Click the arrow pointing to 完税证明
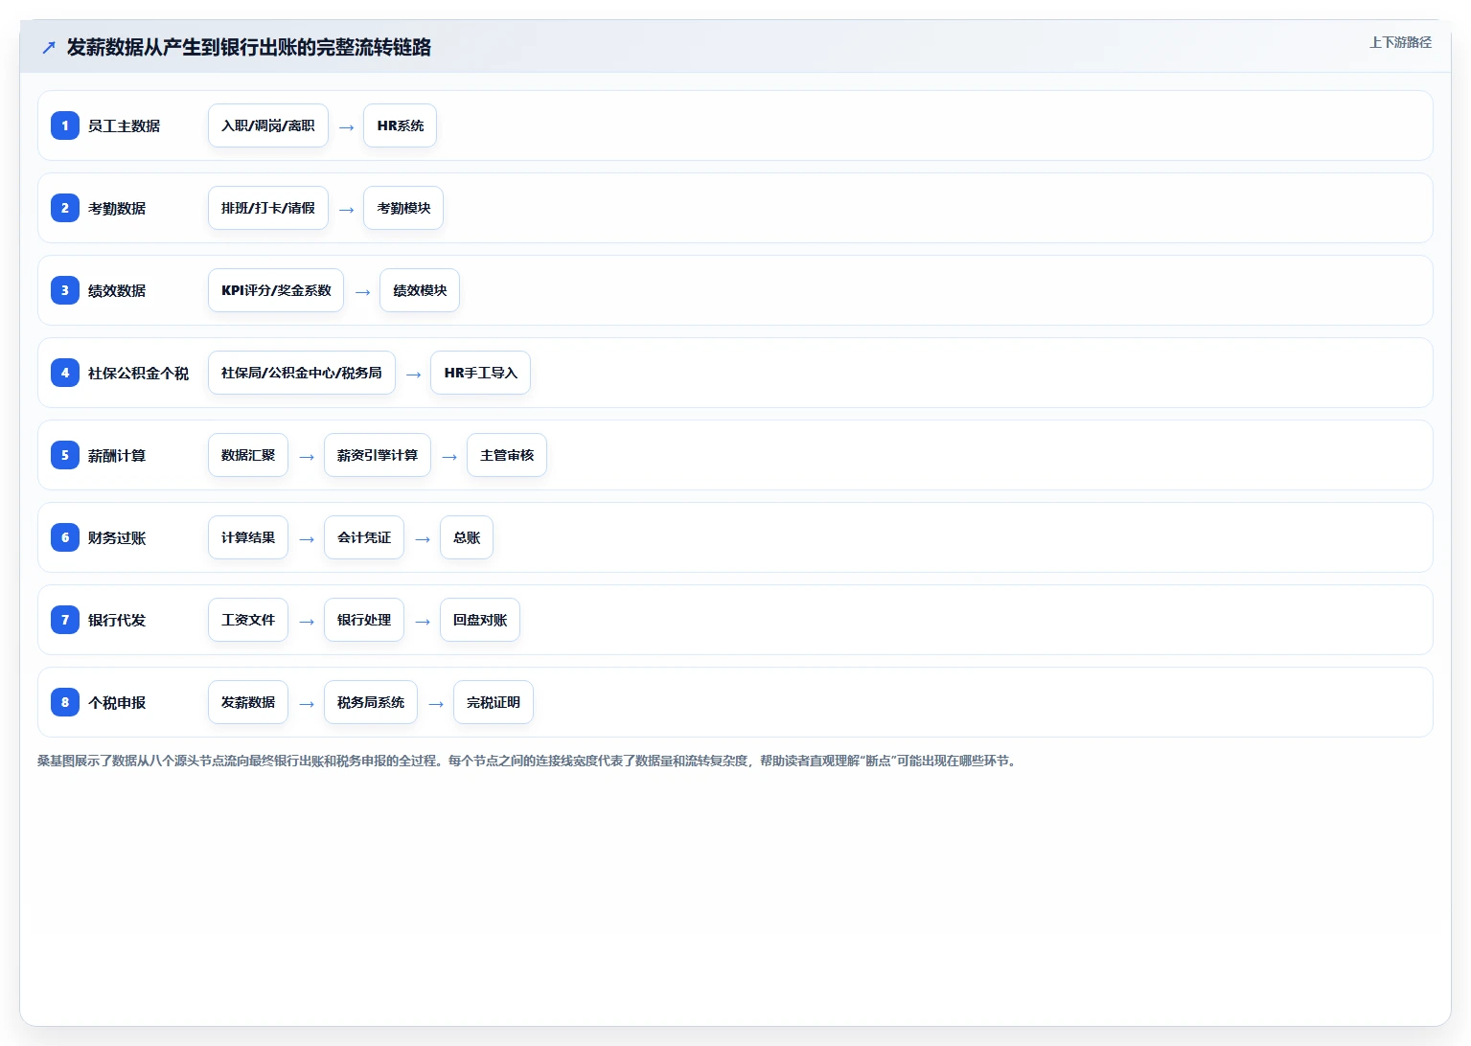This screenshot has width=1471, height=1046. coord(436,704)
